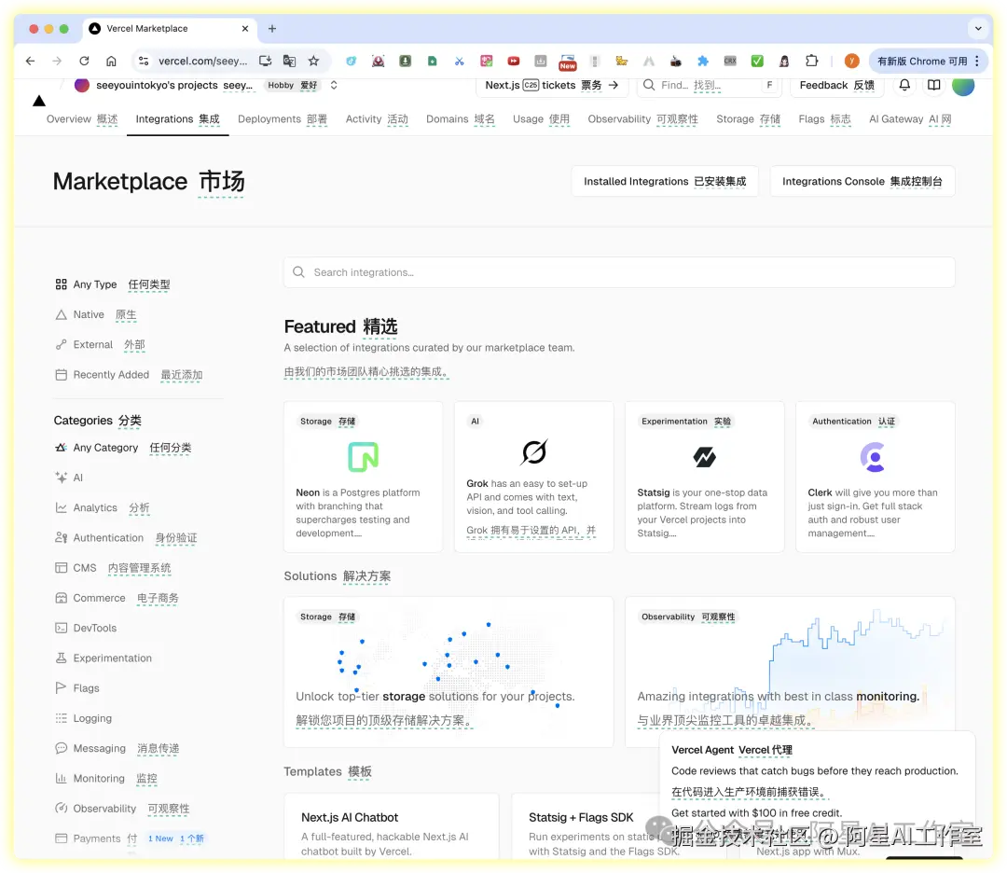The image size is (1007, 873).
Task: Click the Feedback button
Action: point(836,85)
